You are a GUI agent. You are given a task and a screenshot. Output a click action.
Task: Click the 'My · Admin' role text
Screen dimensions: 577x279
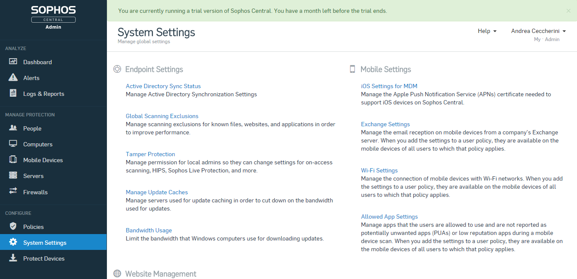(x=547, y=39)
